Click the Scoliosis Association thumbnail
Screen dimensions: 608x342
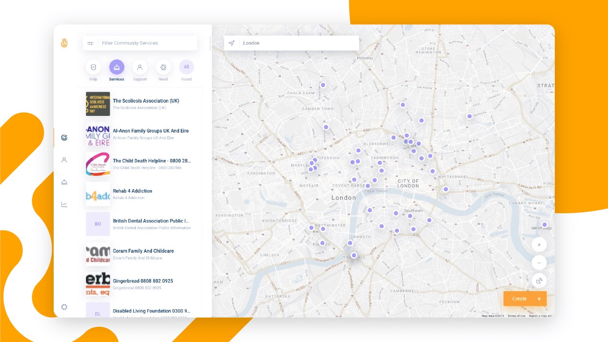click(x=98, y=104)
